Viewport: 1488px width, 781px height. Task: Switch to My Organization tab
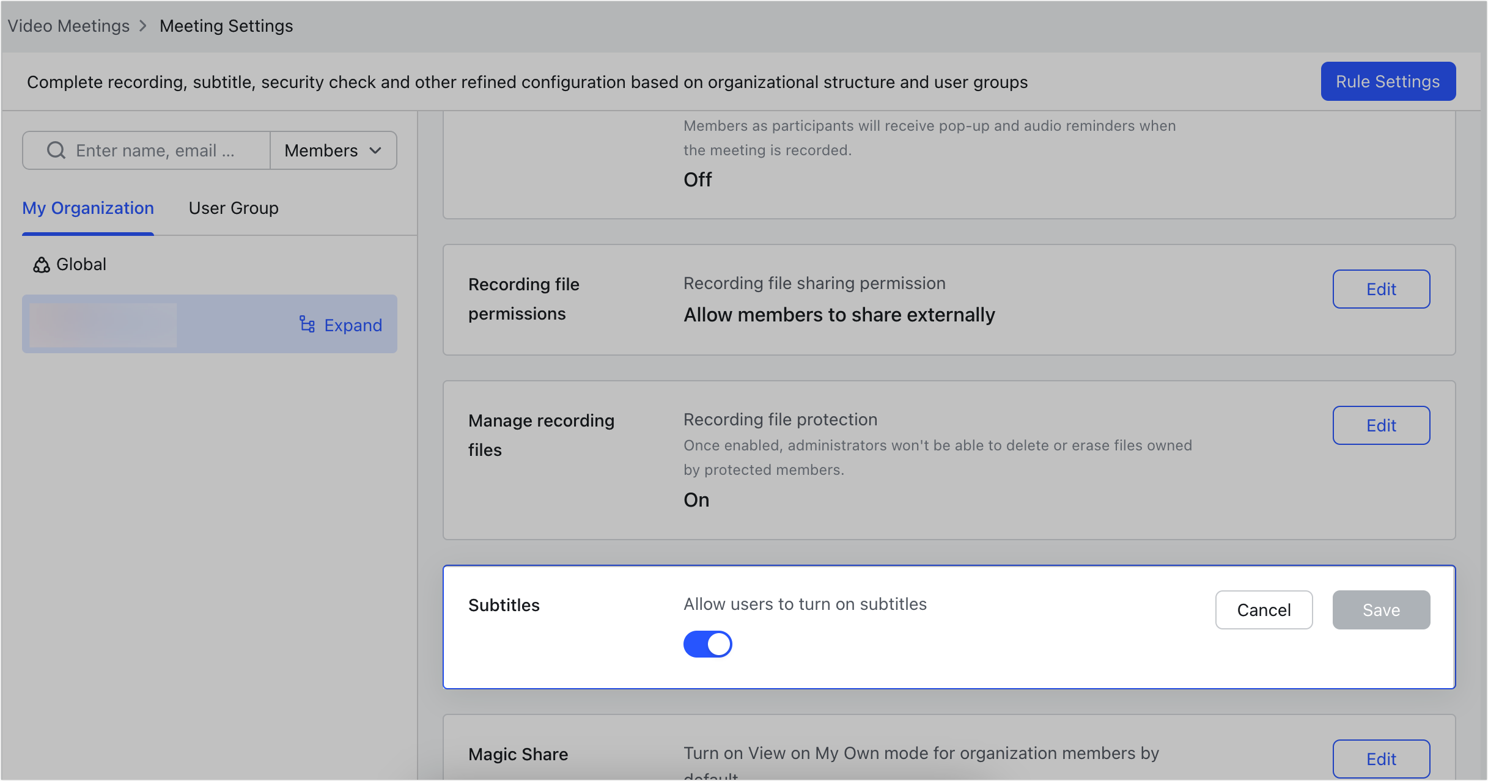point(88,208)
